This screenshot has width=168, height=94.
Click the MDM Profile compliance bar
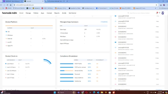pyautogui.click(x=67, y=64)
